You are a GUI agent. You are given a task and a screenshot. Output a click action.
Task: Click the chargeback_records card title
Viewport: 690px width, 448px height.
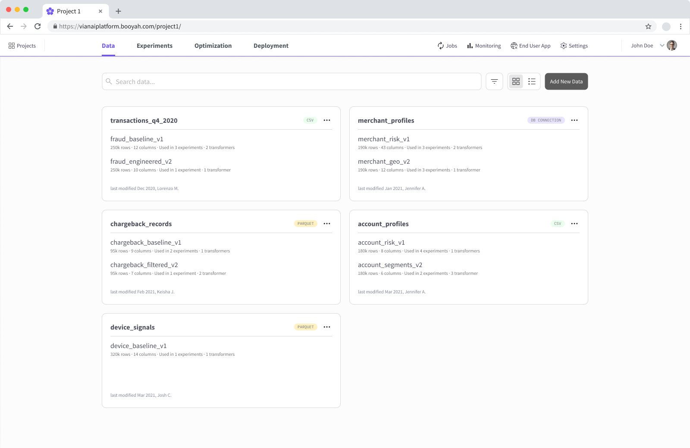(141, 224)
